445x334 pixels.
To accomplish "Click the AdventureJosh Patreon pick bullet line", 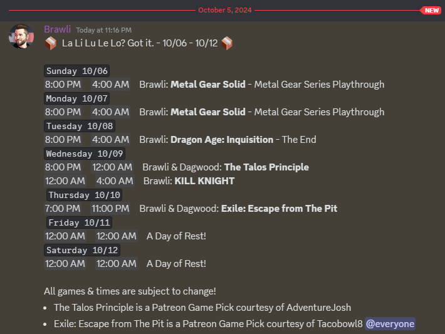I will pos(202,308).
